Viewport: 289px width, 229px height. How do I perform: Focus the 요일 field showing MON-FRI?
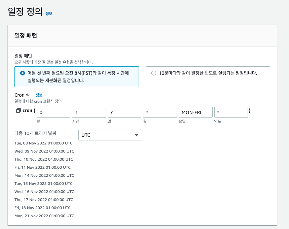tap(195, 112)
